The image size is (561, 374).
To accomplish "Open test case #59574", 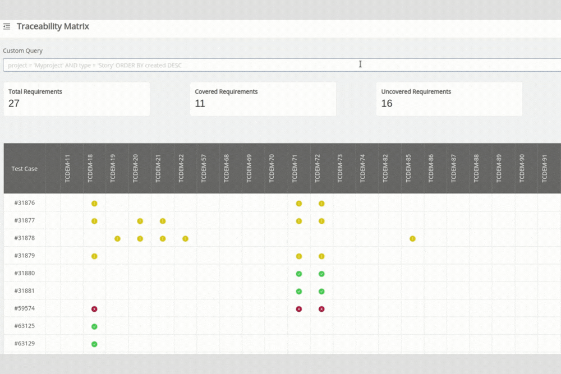I will coord(25,308).
